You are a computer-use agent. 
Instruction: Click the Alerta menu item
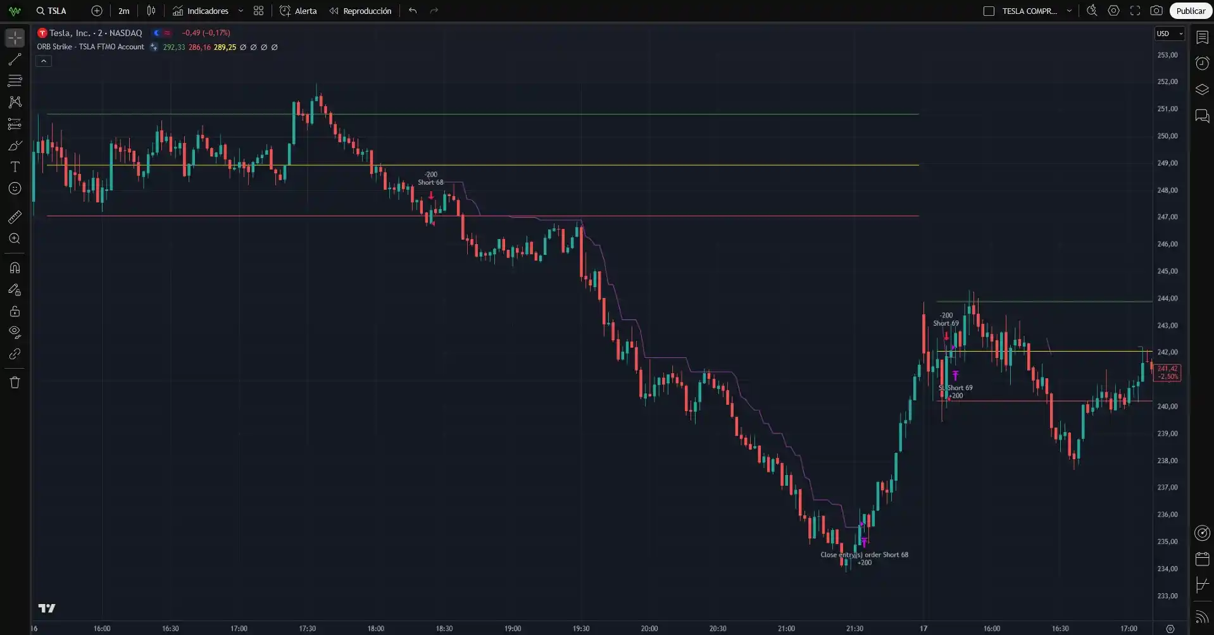[x=297, y=11]
